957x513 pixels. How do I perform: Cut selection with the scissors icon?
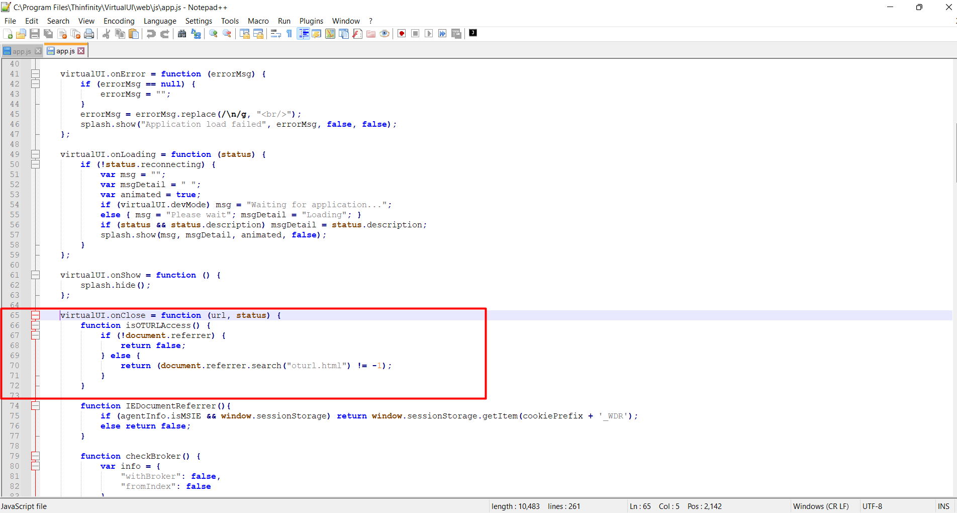coord(106,34)
